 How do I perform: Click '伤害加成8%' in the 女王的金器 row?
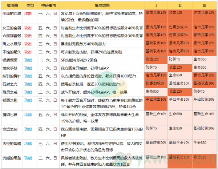[178, 27]
